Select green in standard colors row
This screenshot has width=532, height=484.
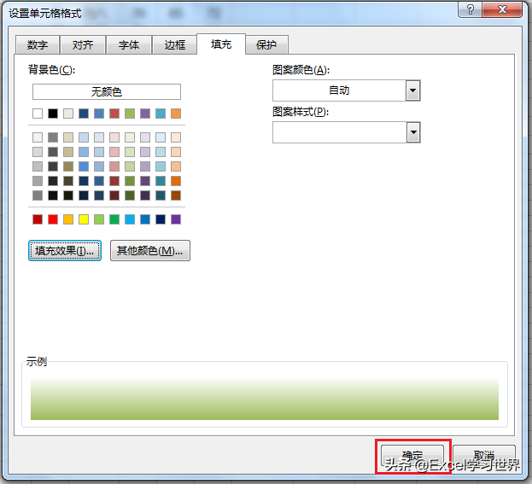click(114, 219)
